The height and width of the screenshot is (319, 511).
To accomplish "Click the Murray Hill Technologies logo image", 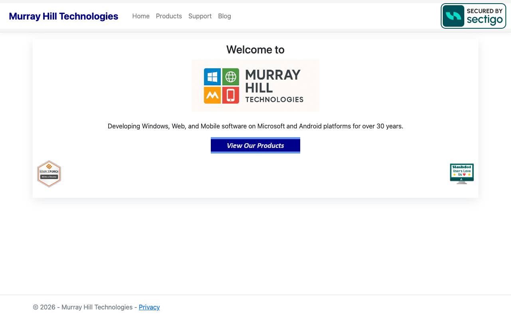I will pos(255,86).
